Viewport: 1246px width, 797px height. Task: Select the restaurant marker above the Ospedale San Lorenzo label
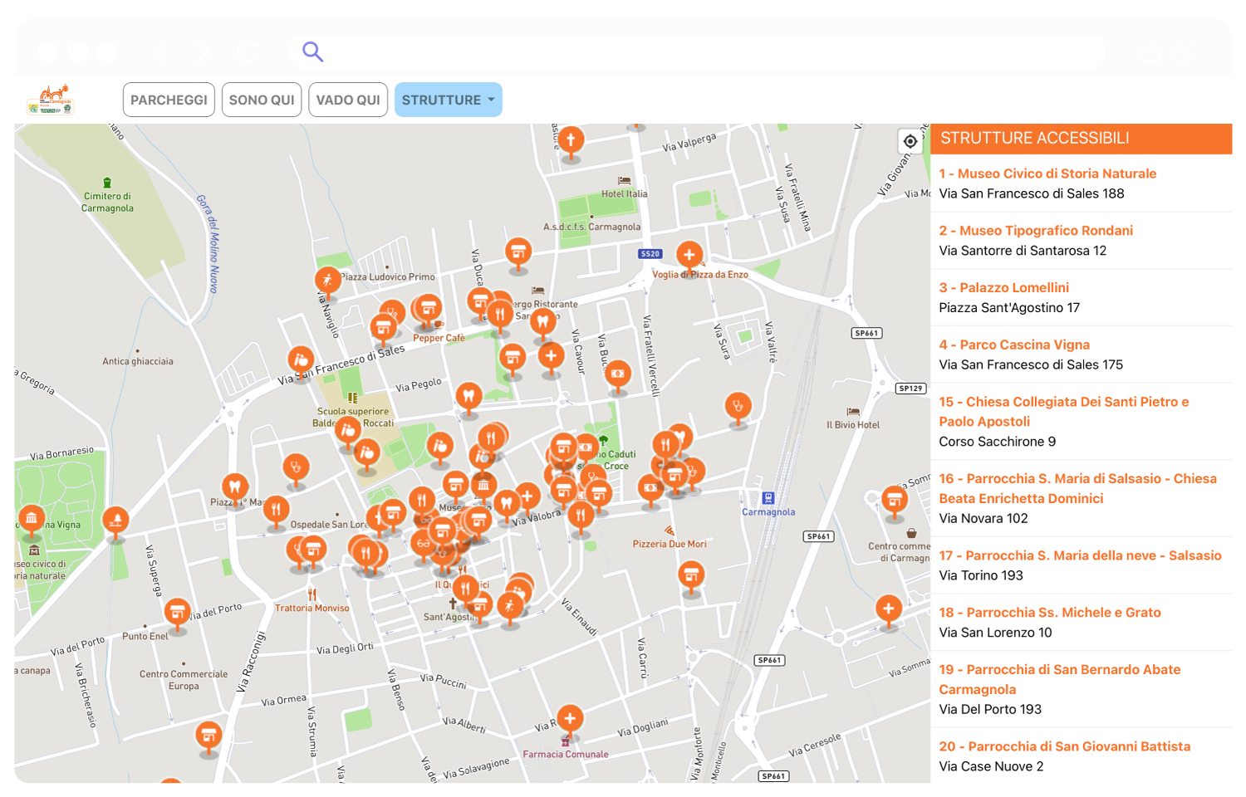276,509
